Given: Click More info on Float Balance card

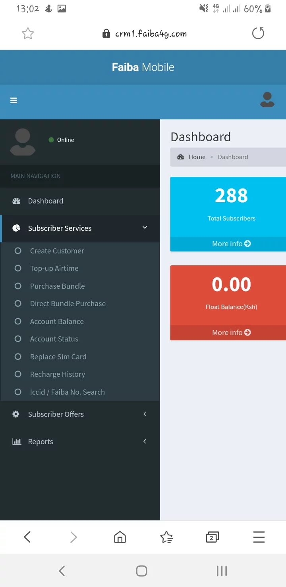Looking at the screenshot, I should coord(227,332).
